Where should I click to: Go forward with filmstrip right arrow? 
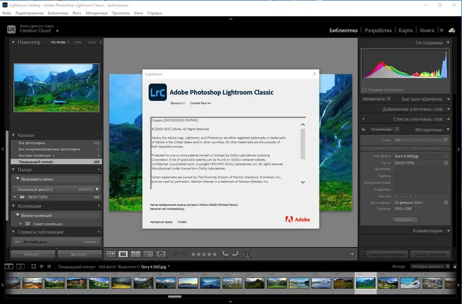point(49,267)
